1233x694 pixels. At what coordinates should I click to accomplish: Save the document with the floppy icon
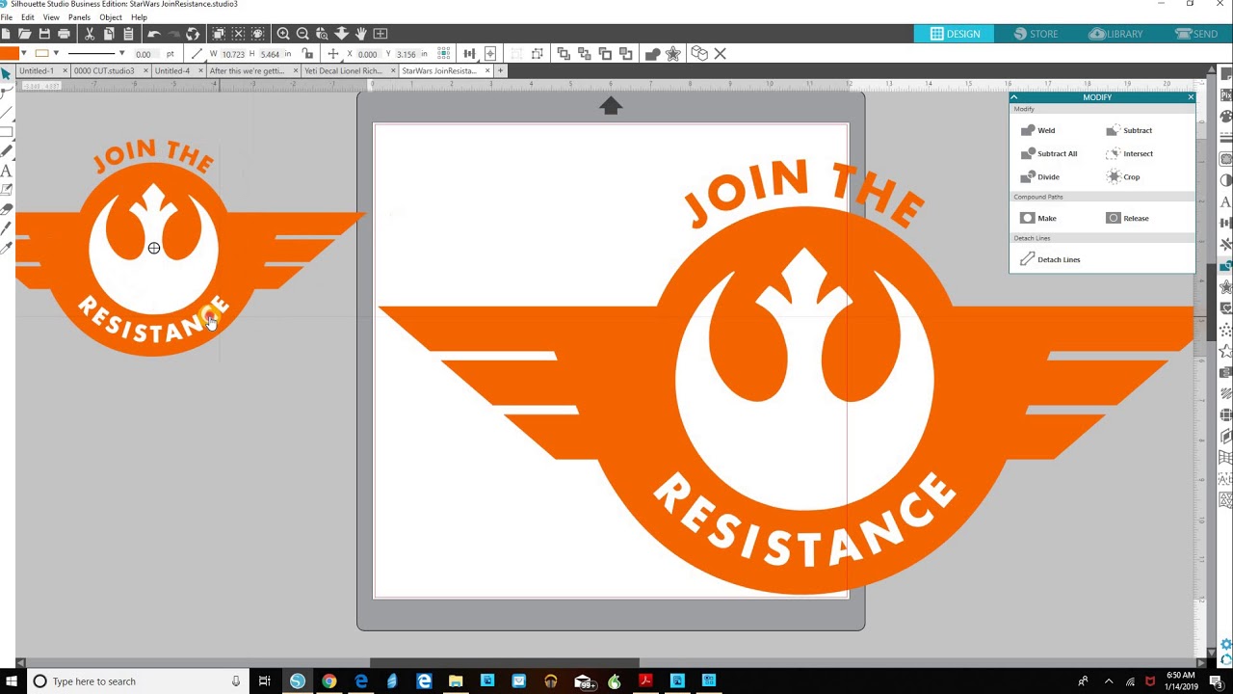44,34
